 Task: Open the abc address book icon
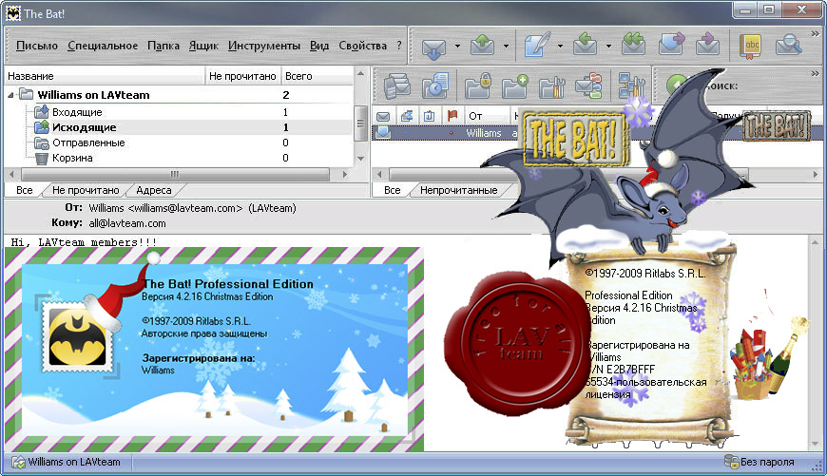click(x=751, y=47)
